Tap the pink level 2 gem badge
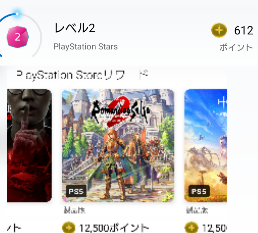Viewport: 258px width, 233px height. pos(18,37)
